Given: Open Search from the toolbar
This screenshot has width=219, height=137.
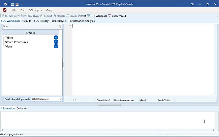Looking at the screenshot, I should [71, 16].
